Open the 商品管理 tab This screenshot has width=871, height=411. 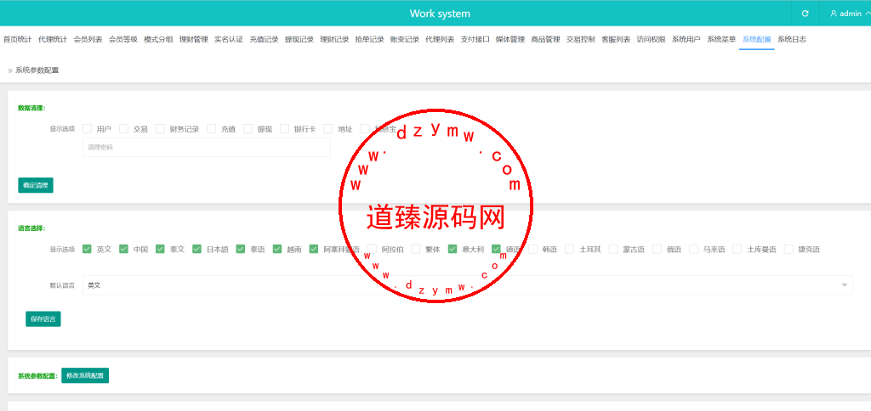click(x=545, y=39)
